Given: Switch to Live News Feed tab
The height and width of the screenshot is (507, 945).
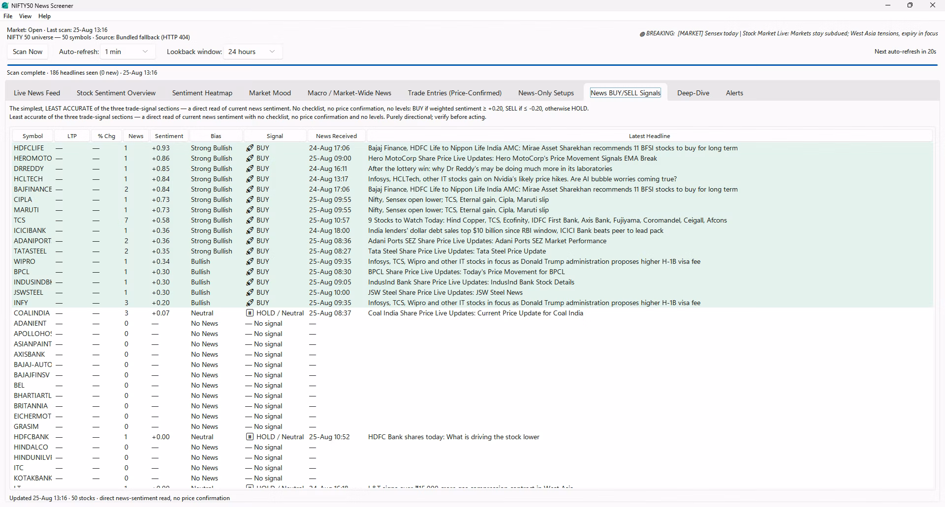Looking at the screenshot, I should pos(37,93).
